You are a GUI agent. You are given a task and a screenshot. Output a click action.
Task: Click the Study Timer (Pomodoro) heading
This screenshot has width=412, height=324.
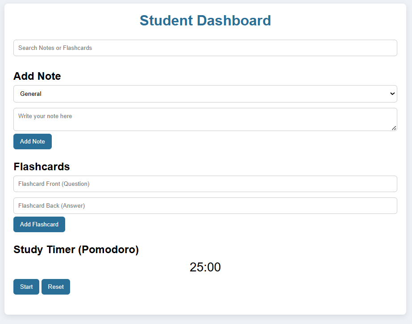pos(76,250)
